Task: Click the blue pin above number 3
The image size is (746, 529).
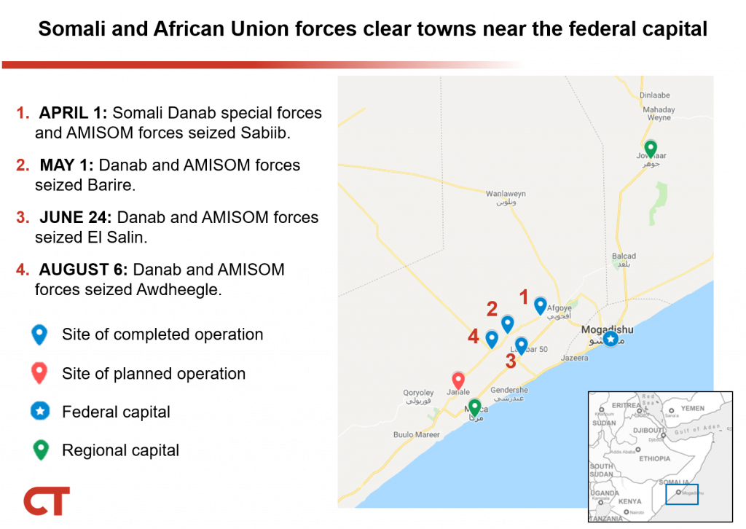Action: [522, 345]
